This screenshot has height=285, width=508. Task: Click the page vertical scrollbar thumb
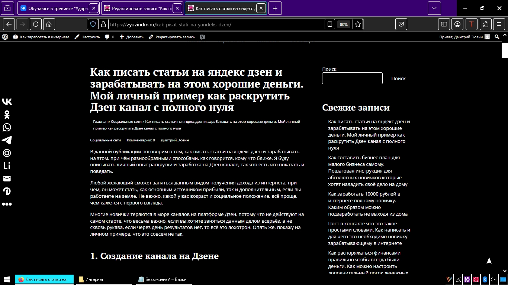coord(505,50)
